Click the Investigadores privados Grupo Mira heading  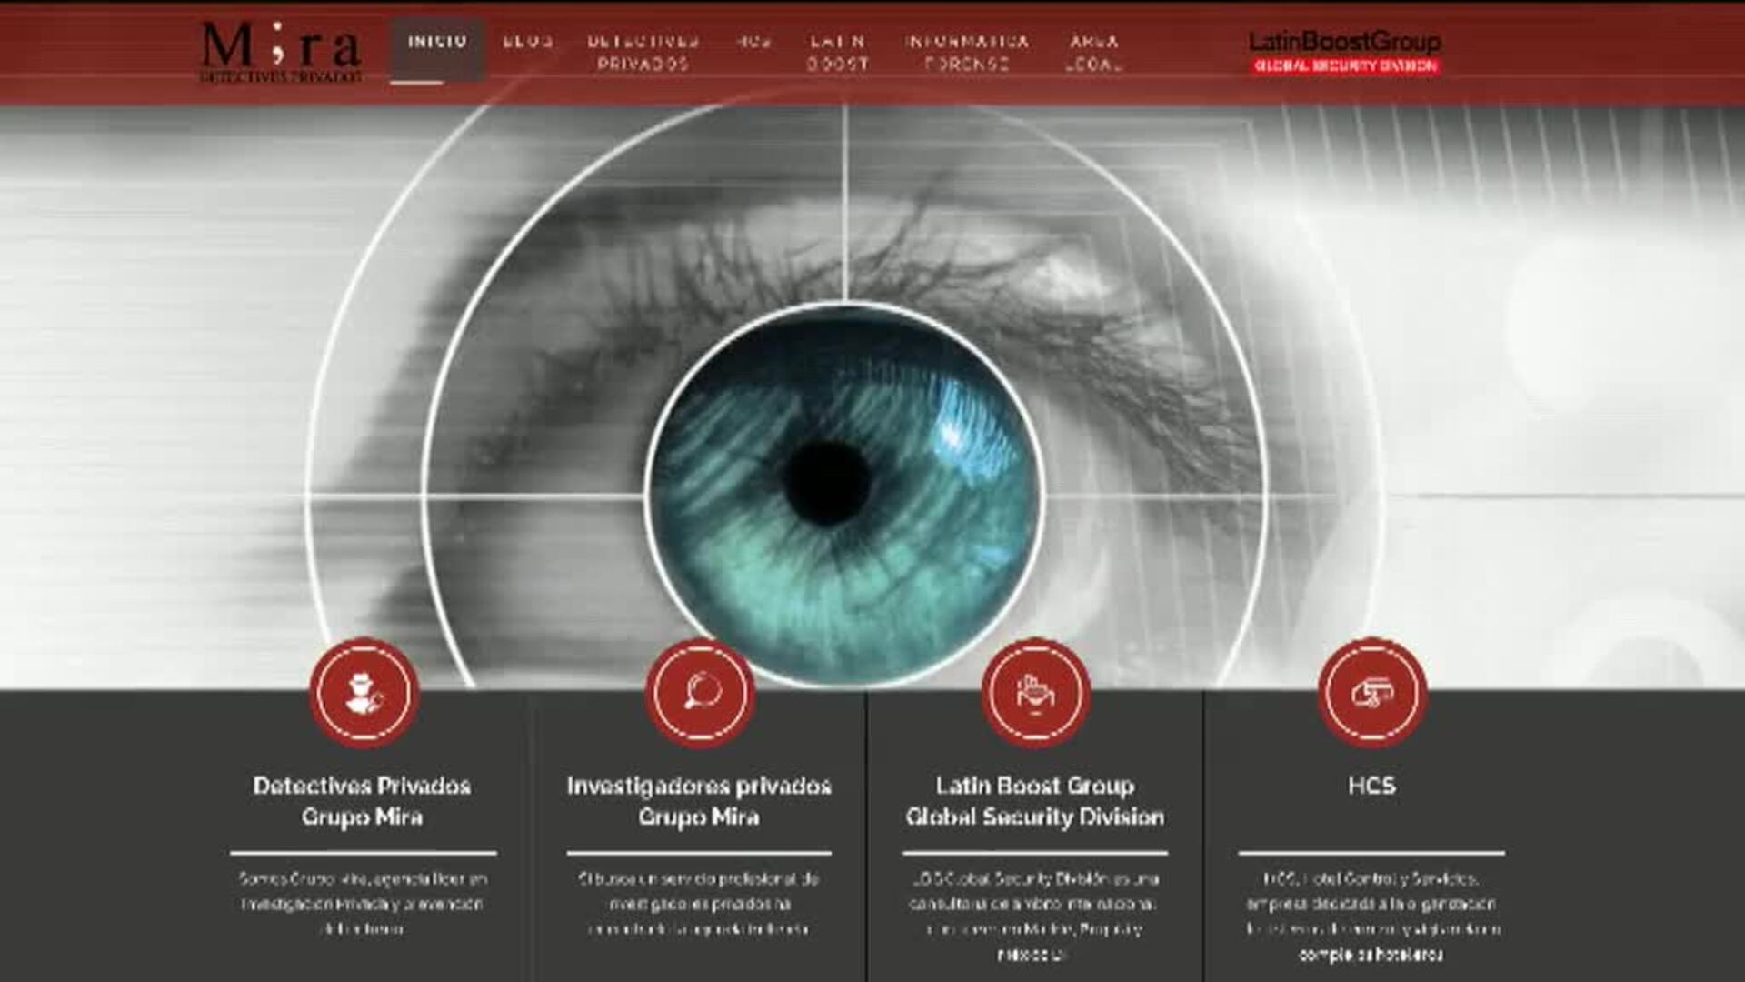point(699,801)
